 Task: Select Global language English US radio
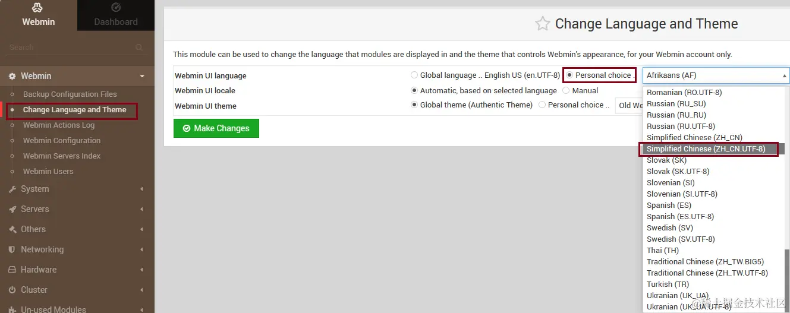(414, 75)
